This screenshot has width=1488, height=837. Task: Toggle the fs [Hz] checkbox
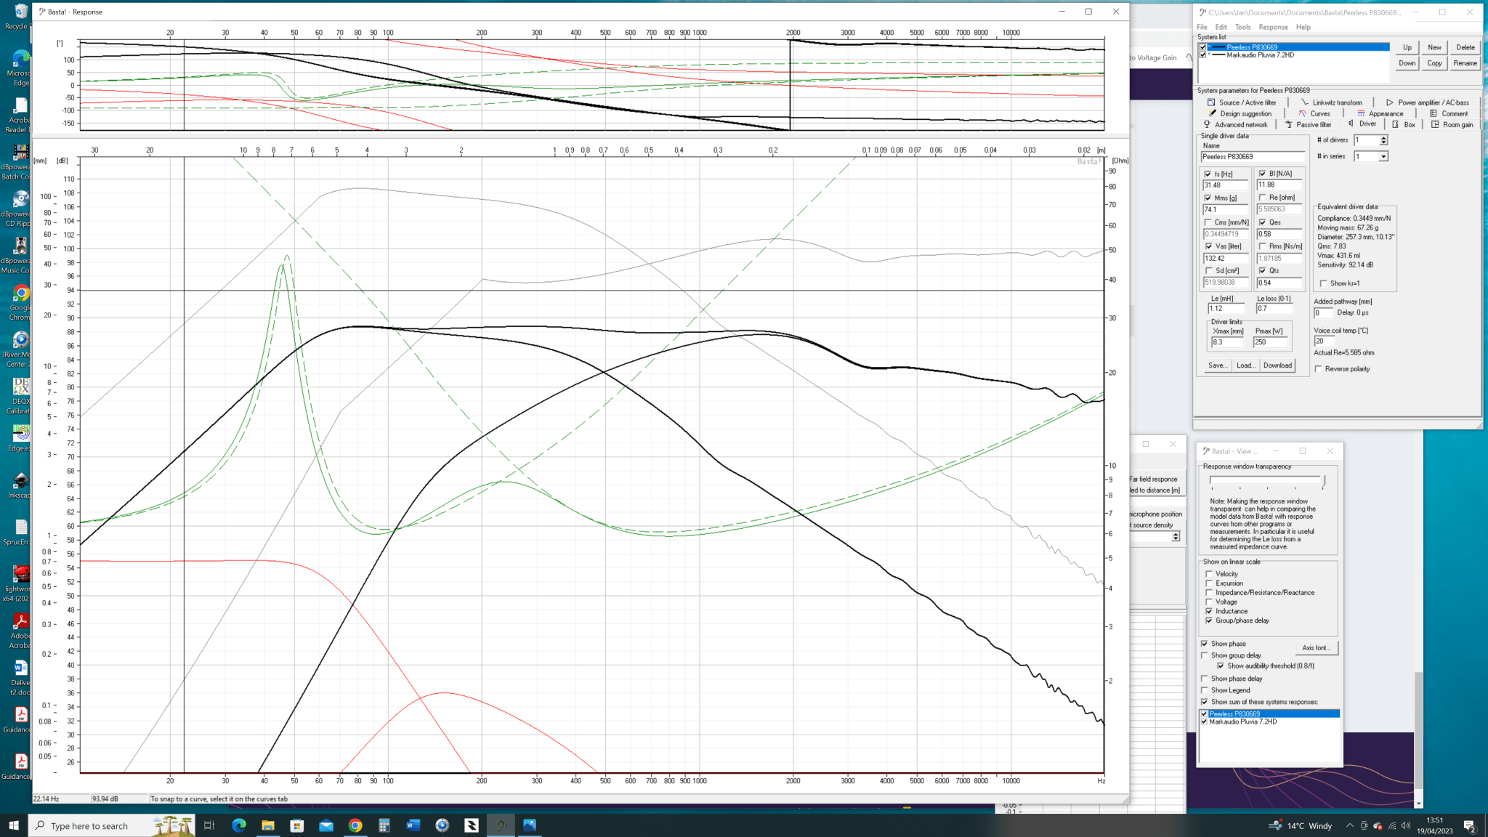tap(1208, 174)
